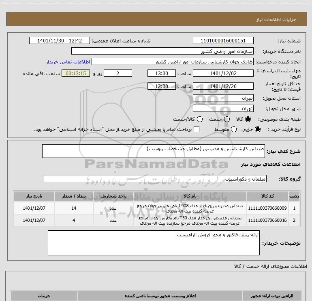Click the T50 chair product name
312x301 pixels.
click(190, 221)
